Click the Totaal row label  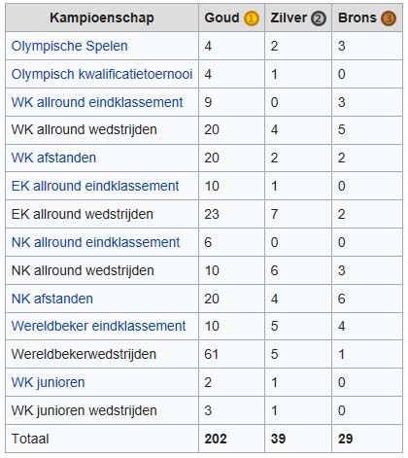click(30, 439)
